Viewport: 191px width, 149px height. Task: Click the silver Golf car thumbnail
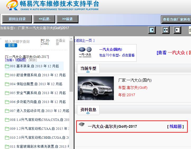[x=96, y=88]
